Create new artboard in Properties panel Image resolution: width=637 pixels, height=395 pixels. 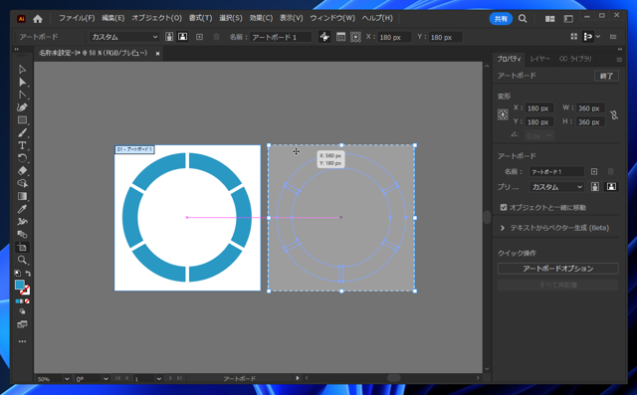pos(594,172)
